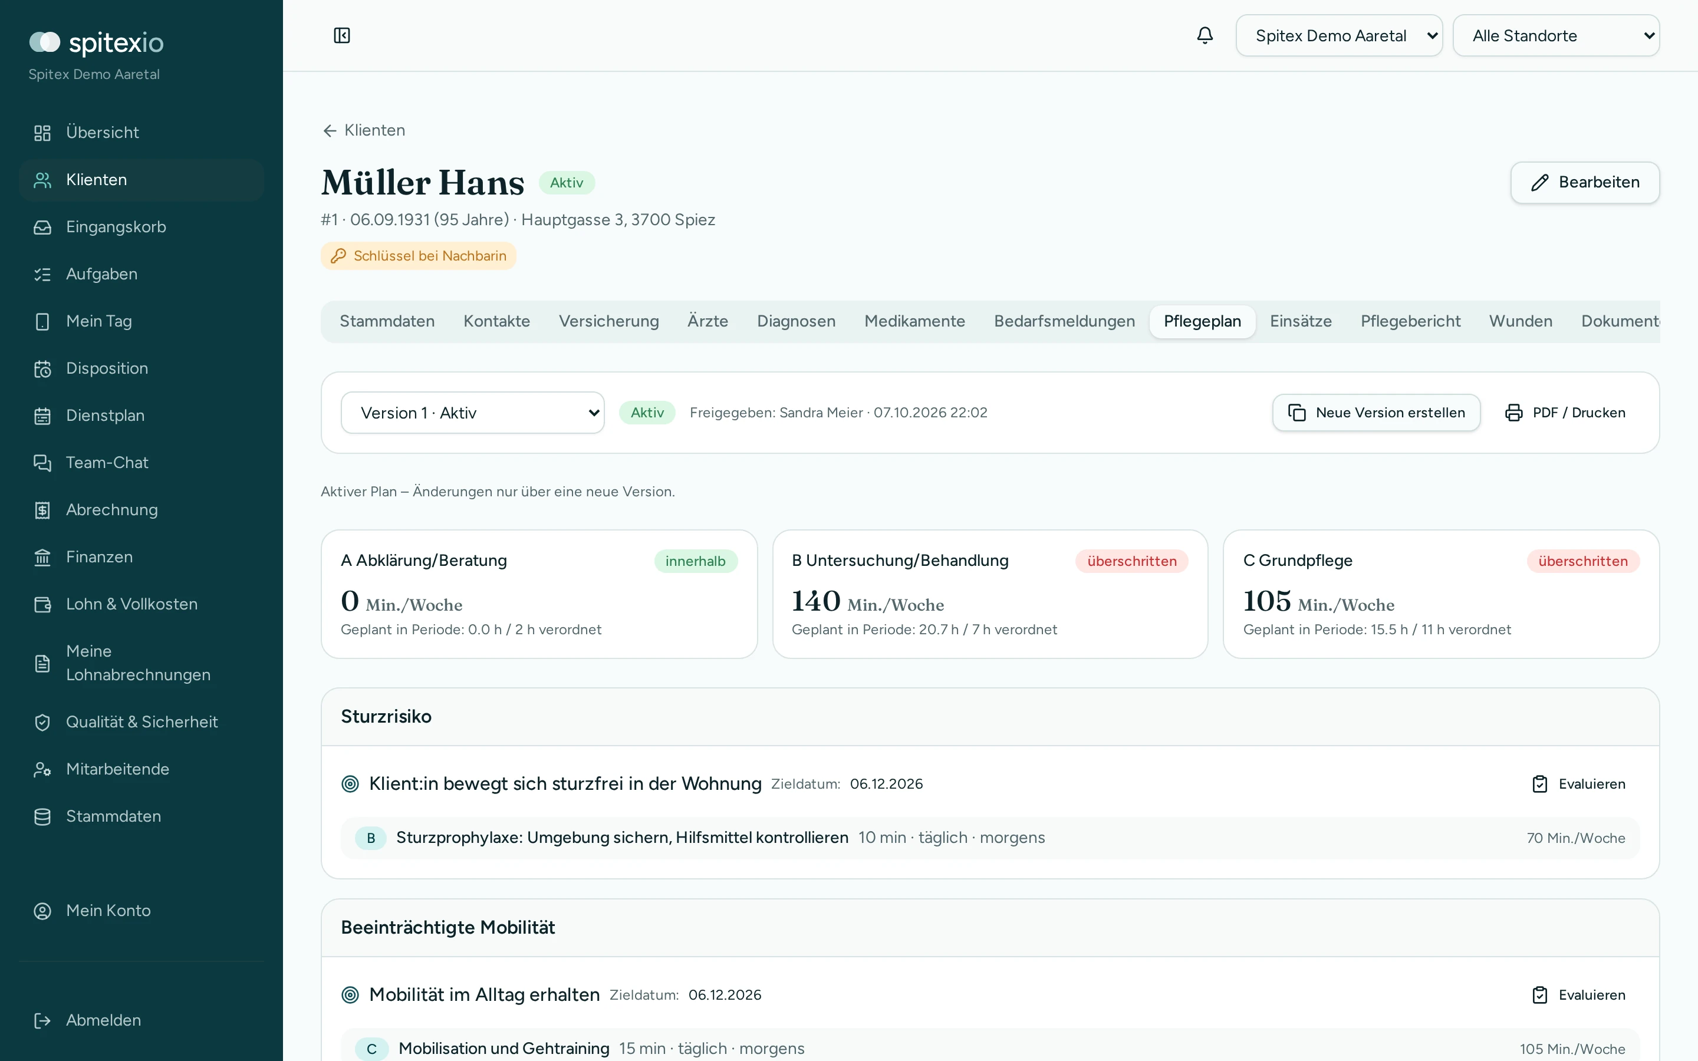
Task: Switch to Kontakte tab
Action: 496,321
